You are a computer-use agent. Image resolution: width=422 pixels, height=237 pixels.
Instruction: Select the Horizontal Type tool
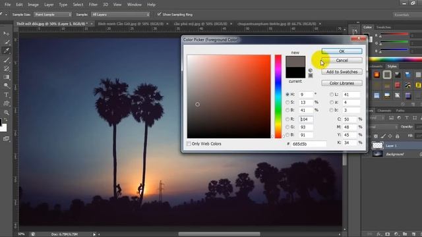[6, 95]
